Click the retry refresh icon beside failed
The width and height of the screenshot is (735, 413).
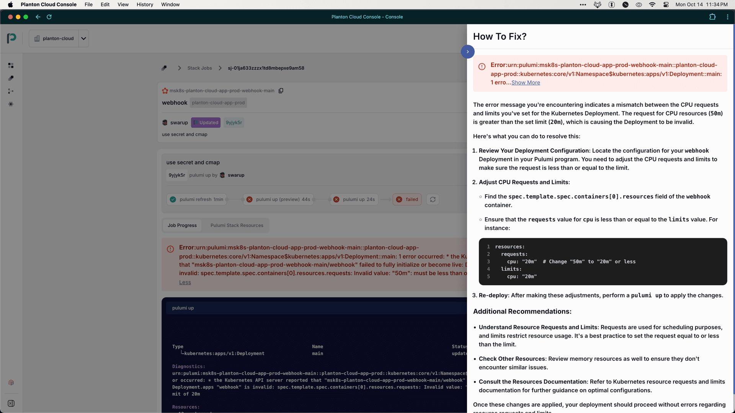tap(433, 200)
